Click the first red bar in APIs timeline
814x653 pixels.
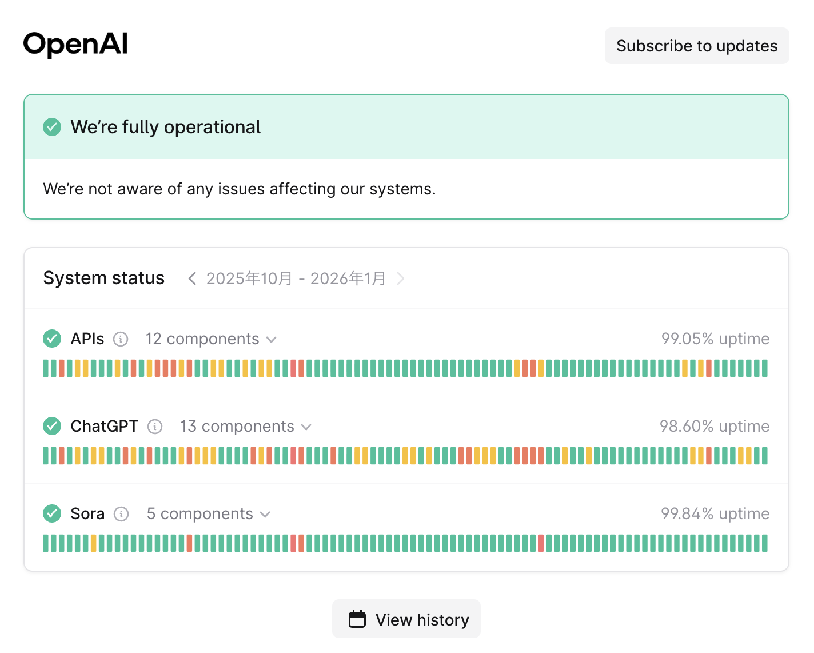(x=62, y=368)
